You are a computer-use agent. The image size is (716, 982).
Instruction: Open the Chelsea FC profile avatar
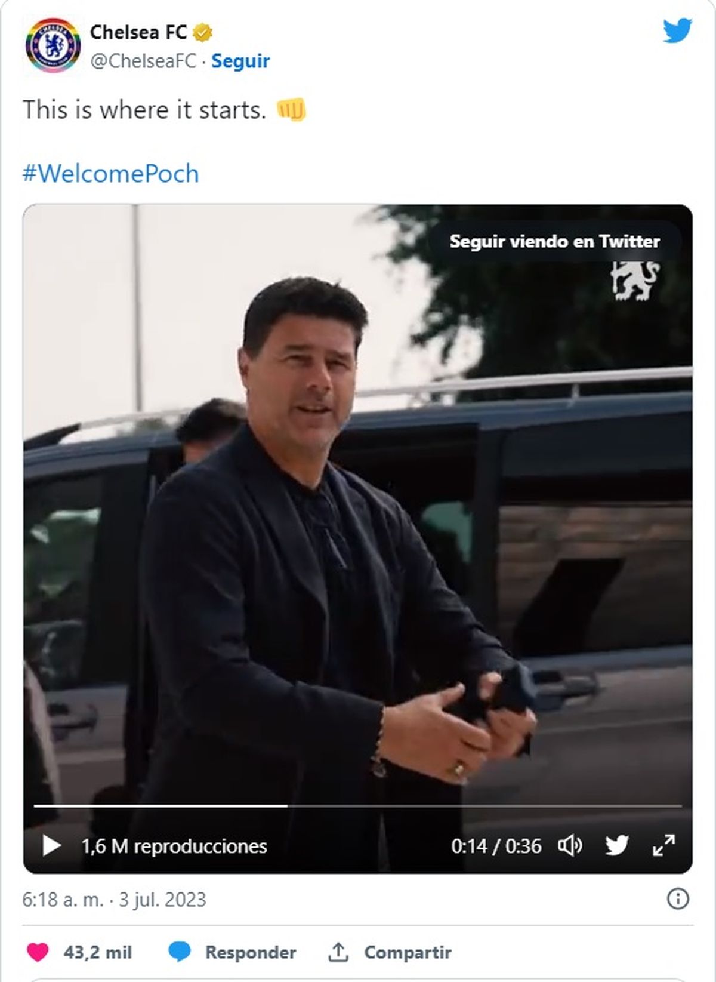coord(53,45)
